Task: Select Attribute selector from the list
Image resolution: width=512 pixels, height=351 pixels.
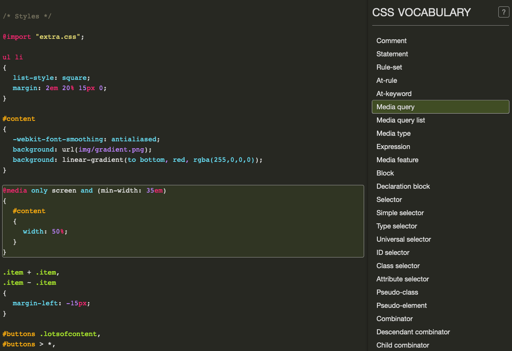Action: (x=402, y=279)
